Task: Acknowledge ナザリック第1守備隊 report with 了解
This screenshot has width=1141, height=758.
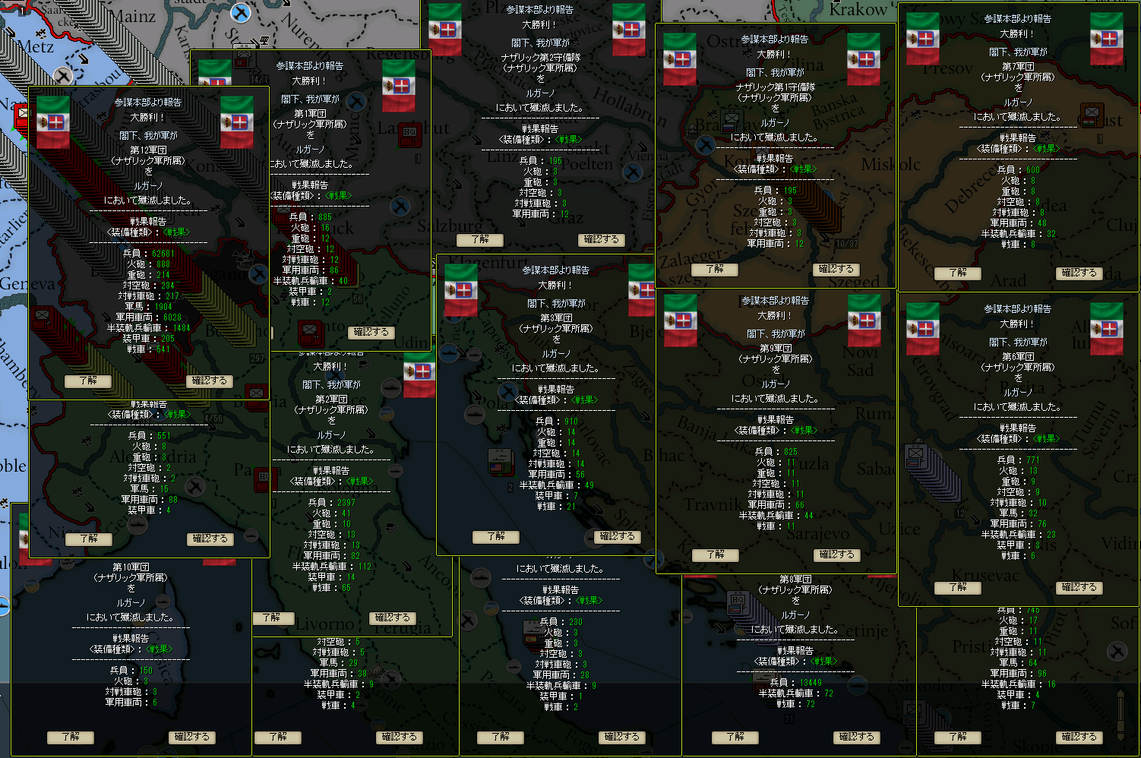Action: 715,269
